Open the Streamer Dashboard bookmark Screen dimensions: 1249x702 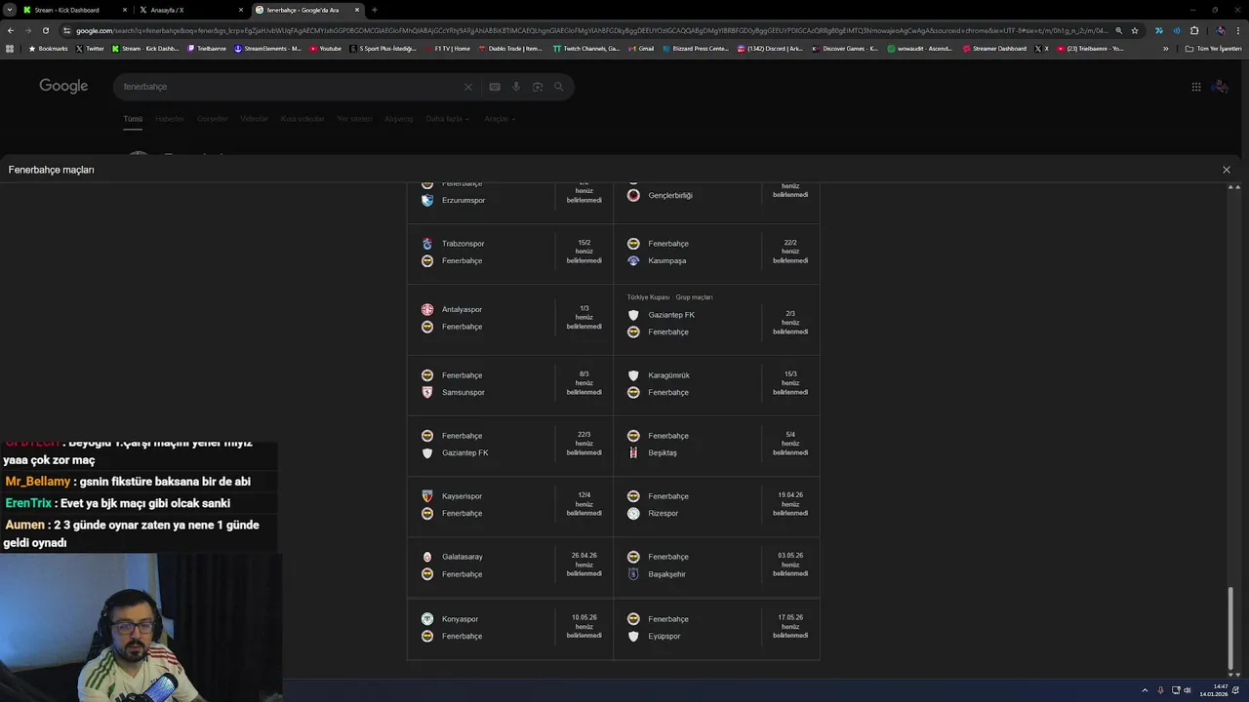pos(994,49)
